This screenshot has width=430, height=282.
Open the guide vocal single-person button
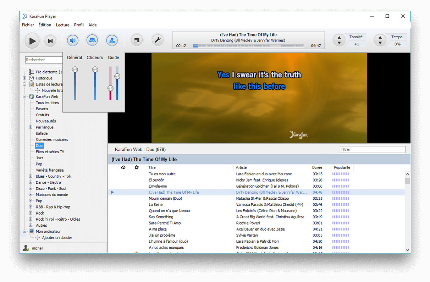[112, 40]
